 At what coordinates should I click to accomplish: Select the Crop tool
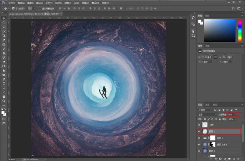click(x=4, y=36)
